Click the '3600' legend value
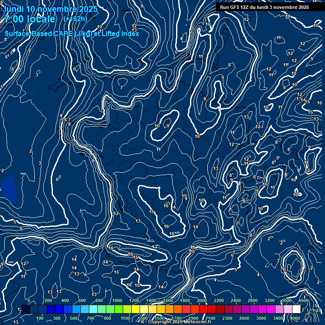Screen dimensions: 325x325 click(x=286, y=300)
